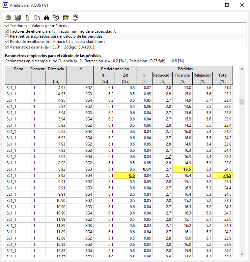Click the Retracción column header
This screenshot has width=250, height=262.
[x=162, y=78]
